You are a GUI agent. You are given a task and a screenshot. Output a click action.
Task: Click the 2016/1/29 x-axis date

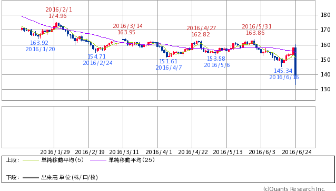(x=55, y=152)
